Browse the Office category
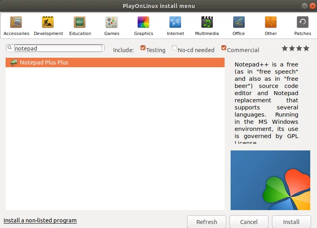Screen dimensions: 317x228 pyautogui.click(x=239, y=25)
